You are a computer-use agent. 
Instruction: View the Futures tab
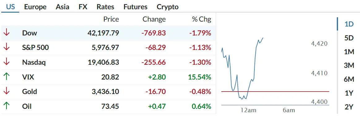[x=136, y=7]
